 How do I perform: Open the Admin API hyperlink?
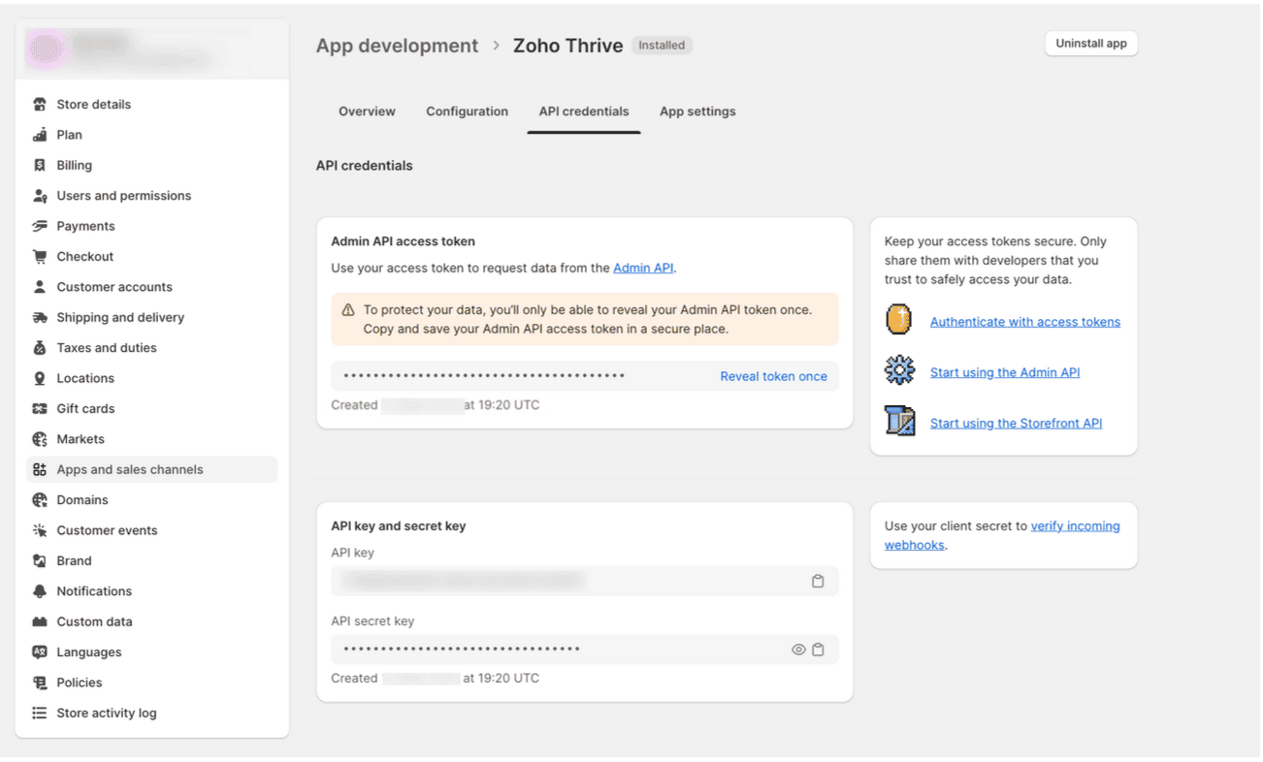coord(643,269)
